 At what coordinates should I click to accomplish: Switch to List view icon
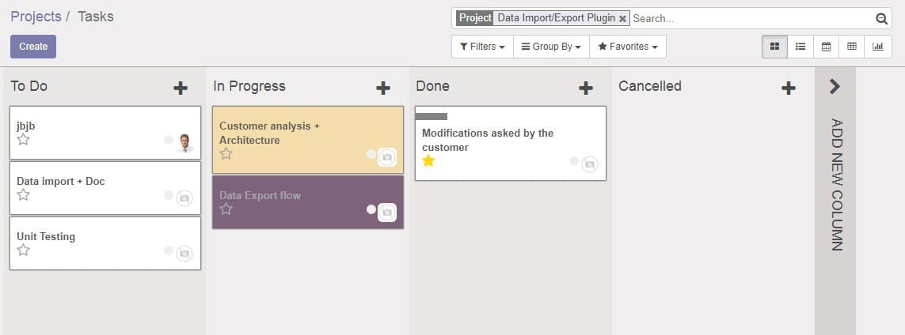pos(800,47)
